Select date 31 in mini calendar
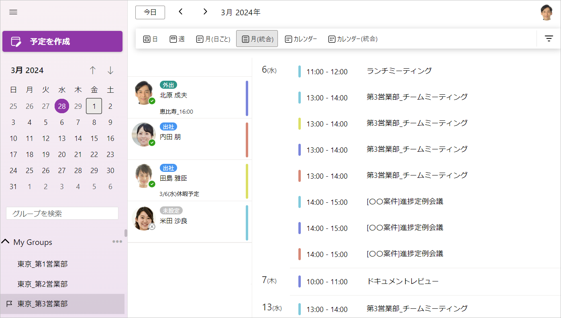Screen dimensions: 561x318 pos(13,187)
